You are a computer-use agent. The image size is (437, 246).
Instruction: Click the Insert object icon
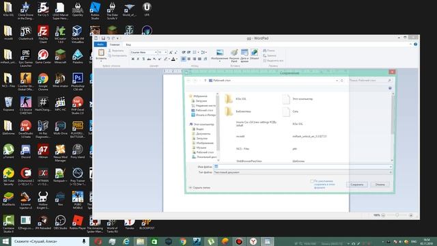coord(254,53)
